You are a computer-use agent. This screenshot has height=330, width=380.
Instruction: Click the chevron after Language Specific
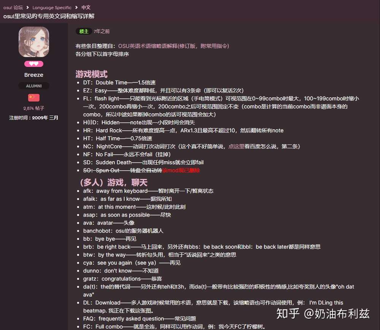tap(76, 8)
